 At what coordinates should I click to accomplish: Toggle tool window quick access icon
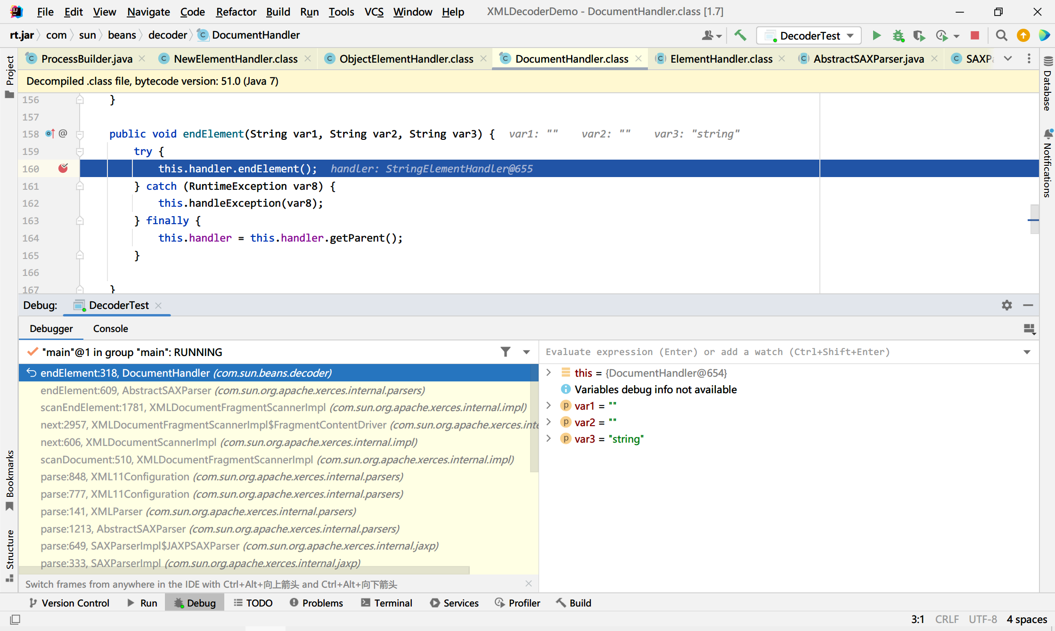(15, 619)
